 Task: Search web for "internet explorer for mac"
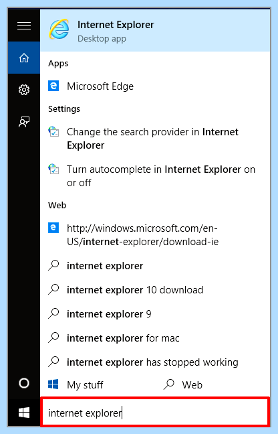155,338
